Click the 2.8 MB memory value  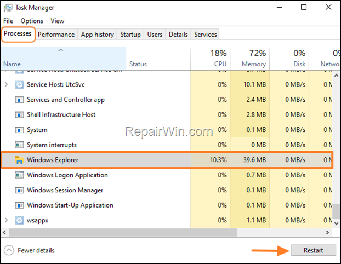(x=256, y=114)
